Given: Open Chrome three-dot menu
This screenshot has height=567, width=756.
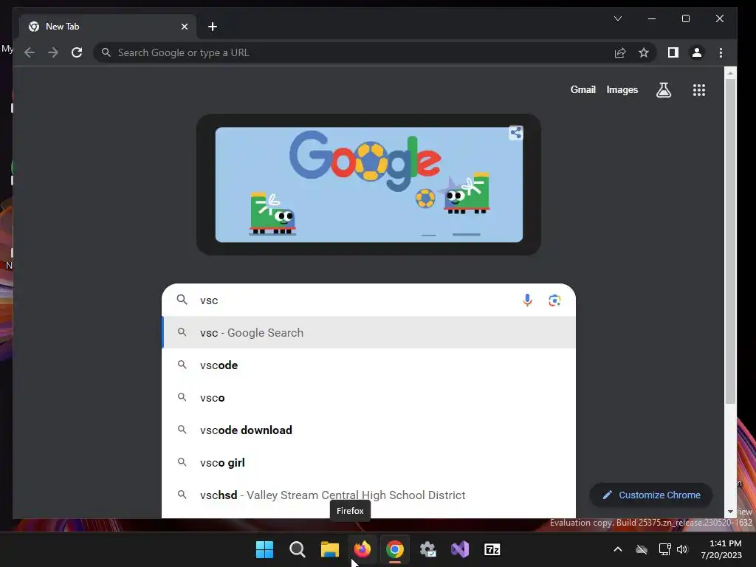Looking at the screenshot, I should click(721, 52).
